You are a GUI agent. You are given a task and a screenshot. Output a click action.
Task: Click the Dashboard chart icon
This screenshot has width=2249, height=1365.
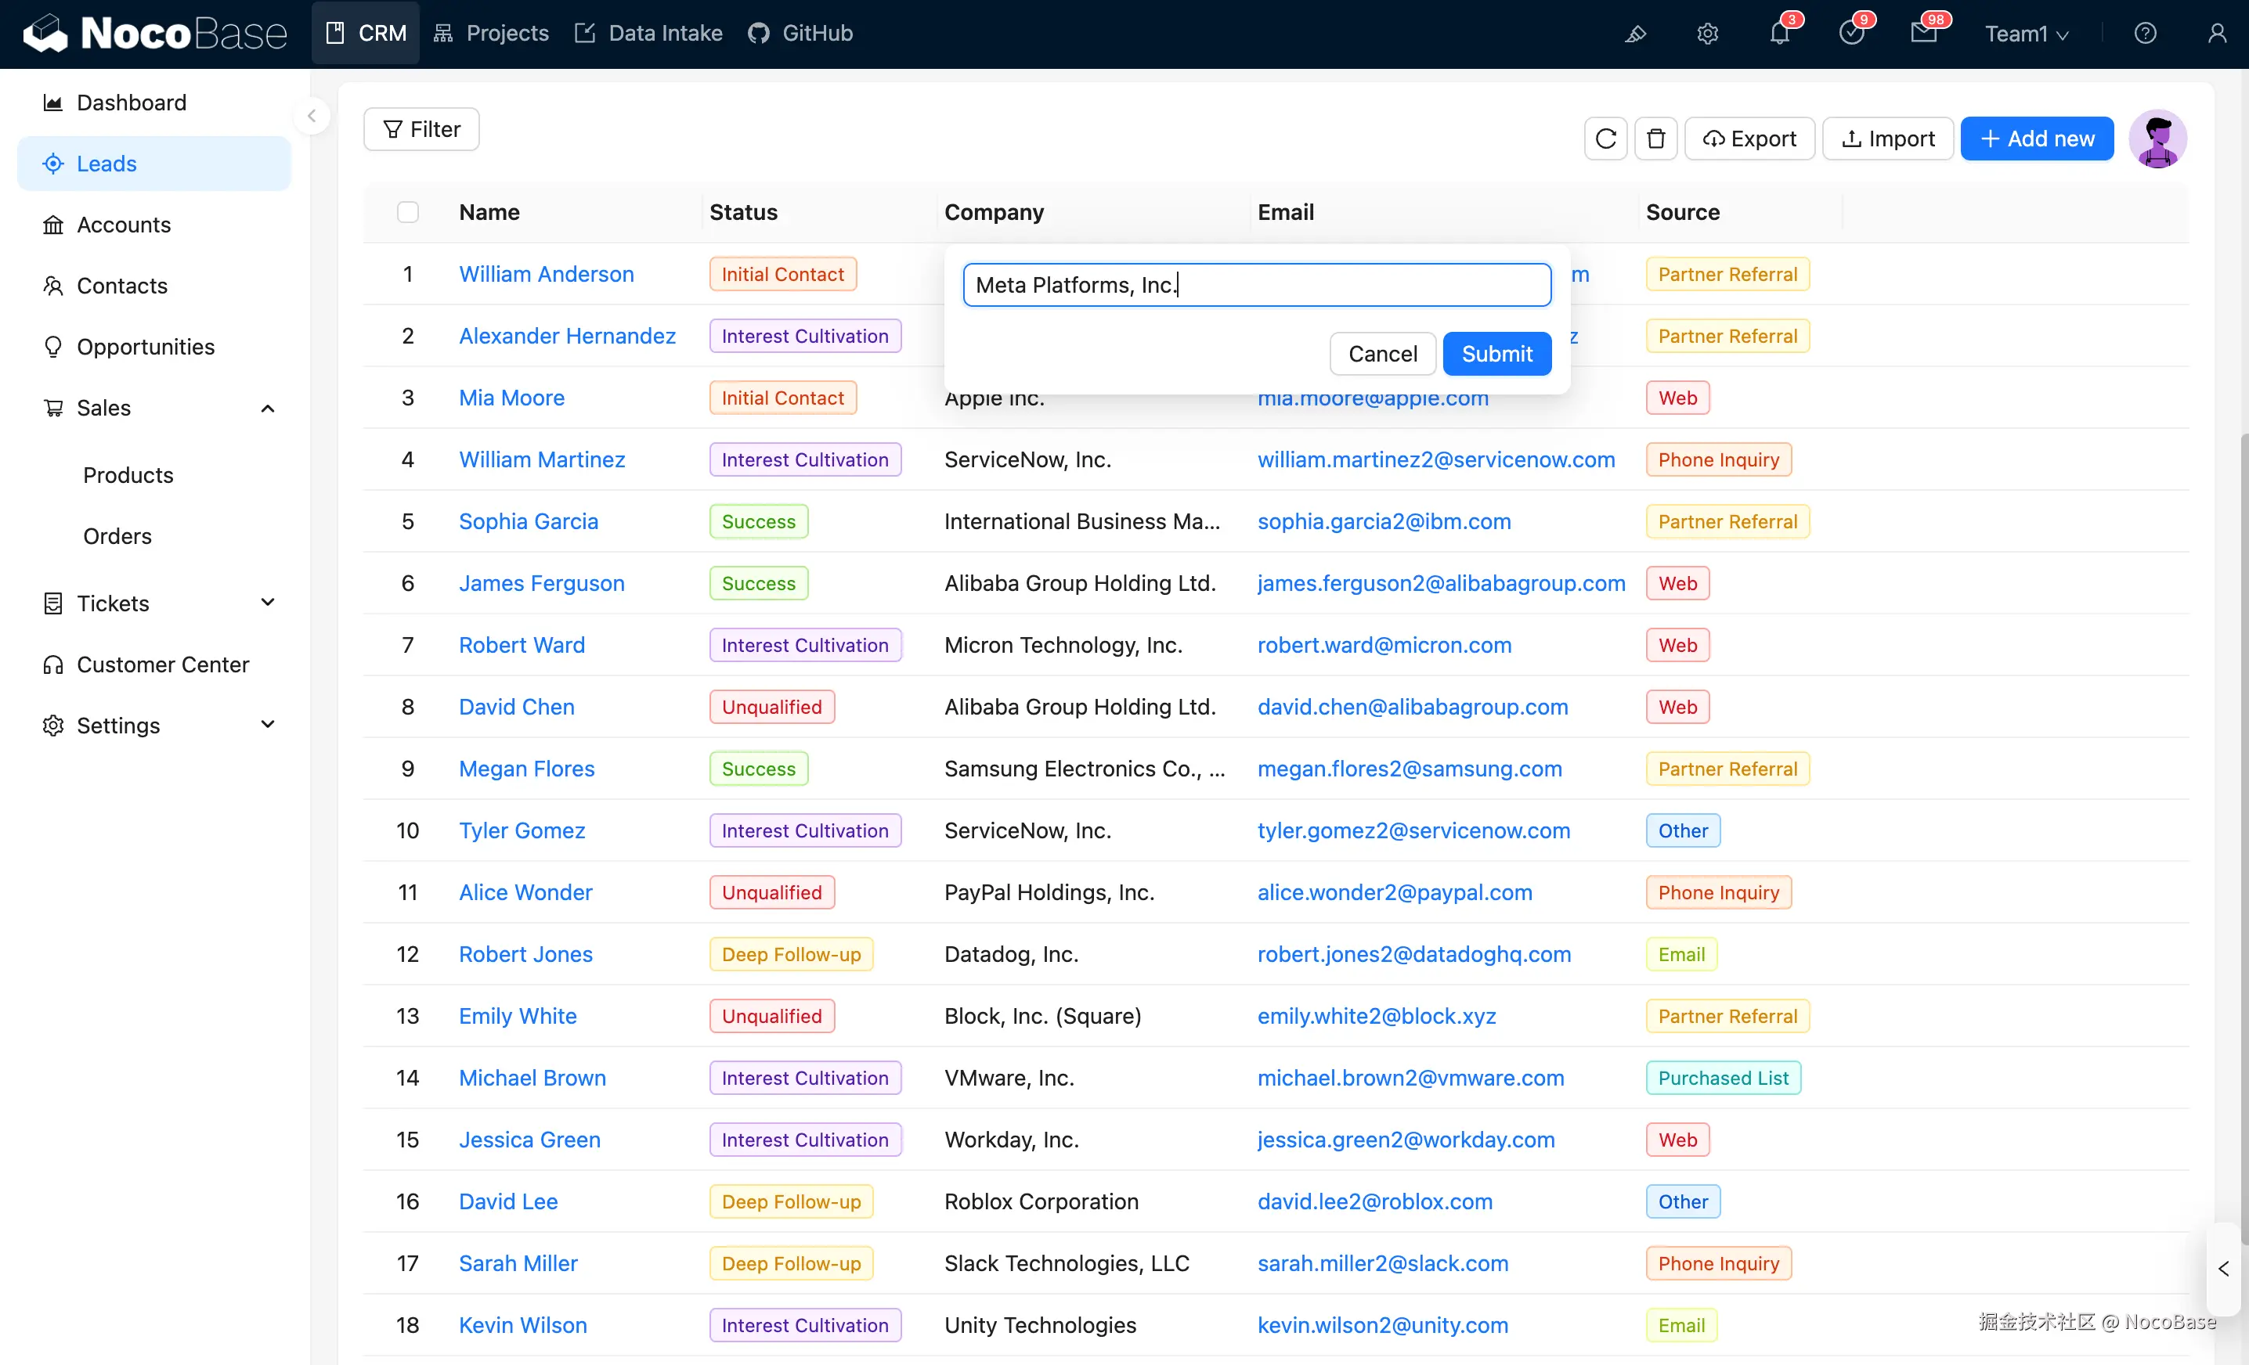pos(53,103)
